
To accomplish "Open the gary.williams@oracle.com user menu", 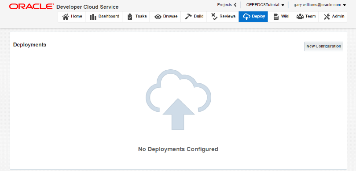I will point(319,5).
